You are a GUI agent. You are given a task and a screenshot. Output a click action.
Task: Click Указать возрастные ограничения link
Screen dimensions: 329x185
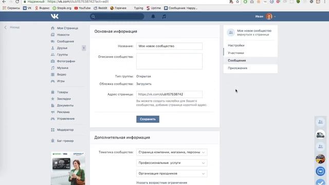click(161, 183)
